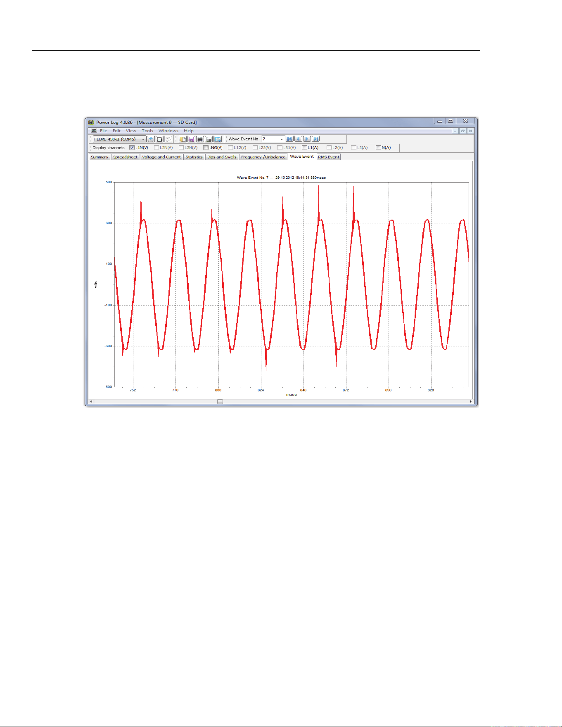
Task: Click the right scroll arrow under the chart
Action: point(471,401)
